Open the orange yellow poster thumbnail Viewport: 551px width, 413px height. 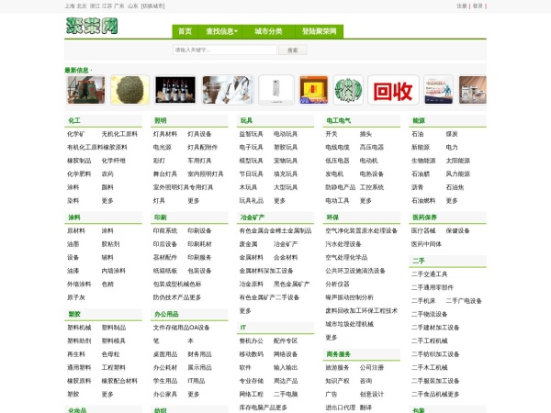pos(314,90)
